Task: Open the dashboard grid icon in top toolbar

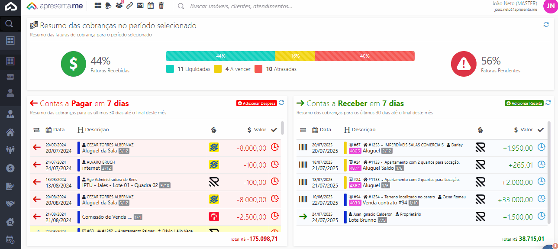Action: pos(98,6)
